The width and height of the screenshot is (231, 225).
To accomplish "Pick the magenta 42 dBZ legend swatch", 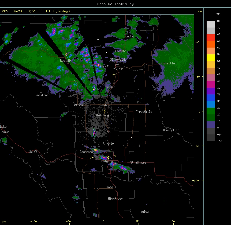I will [x=211, y=84].
